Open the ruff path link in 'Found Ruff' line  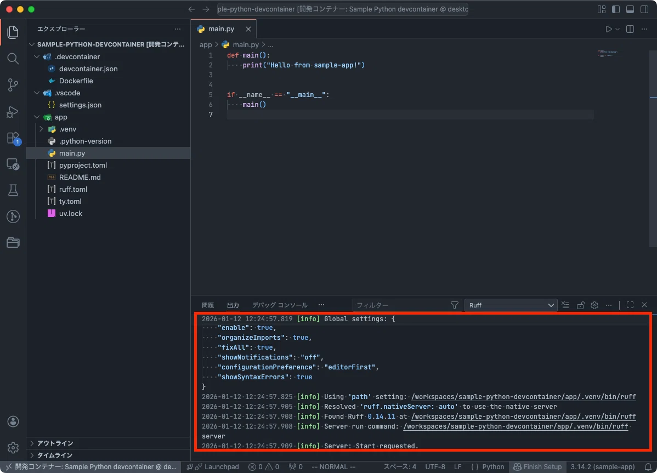pos(523,417)
